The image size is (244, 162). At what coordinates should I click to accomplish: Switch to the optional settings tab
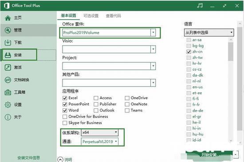(91, 15)
